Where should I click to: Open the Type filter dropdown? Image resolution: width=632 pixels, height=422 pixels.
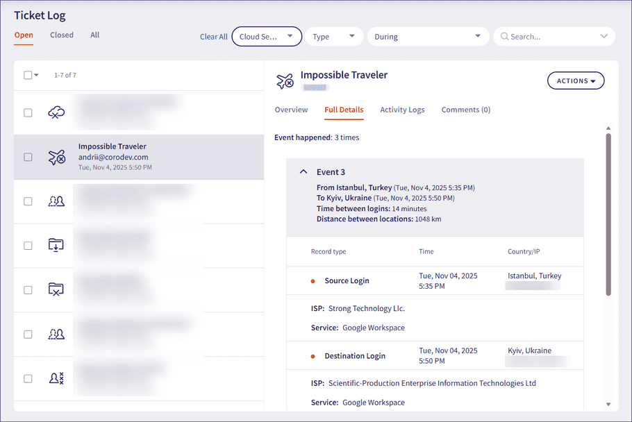pos(334,36)
